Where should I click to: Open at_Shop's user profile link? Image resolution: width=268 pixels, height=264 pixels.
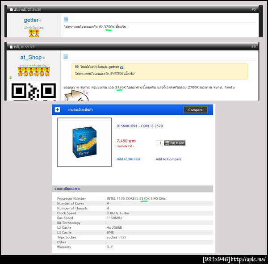pos(31,58)
